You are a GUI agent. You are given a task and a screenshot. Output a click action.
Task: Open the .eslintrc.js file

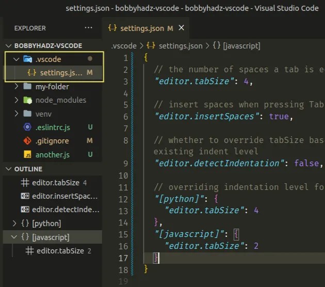pyautogui.click(x=53, y=127)
